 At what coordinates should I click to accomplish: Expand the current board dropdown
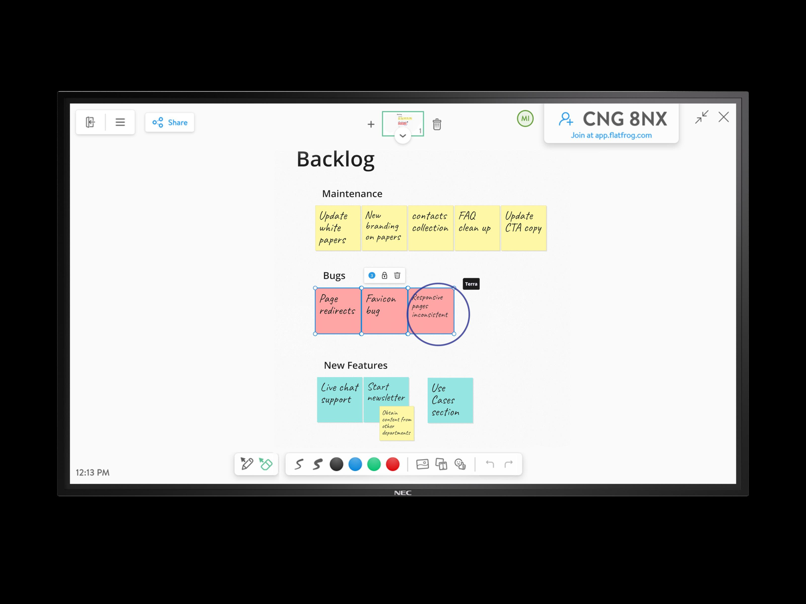tap(402, 136)
